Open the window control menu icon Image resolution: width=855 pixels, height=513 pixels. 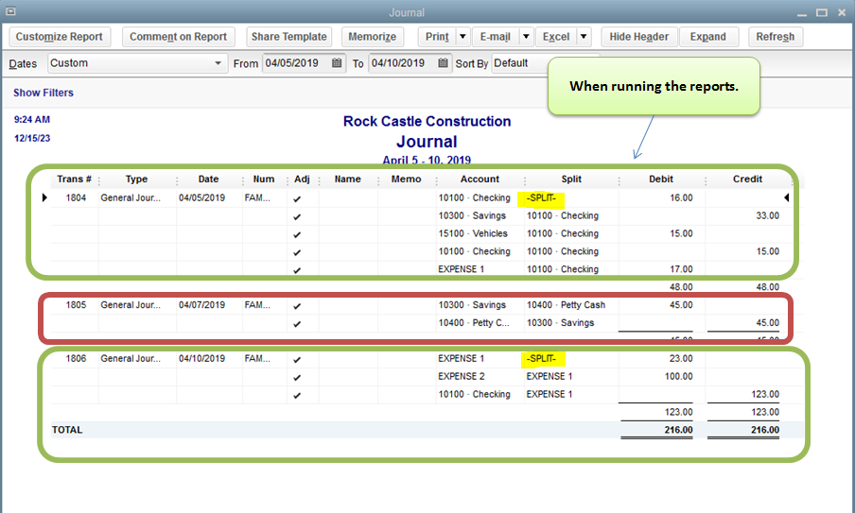point(9,11)
